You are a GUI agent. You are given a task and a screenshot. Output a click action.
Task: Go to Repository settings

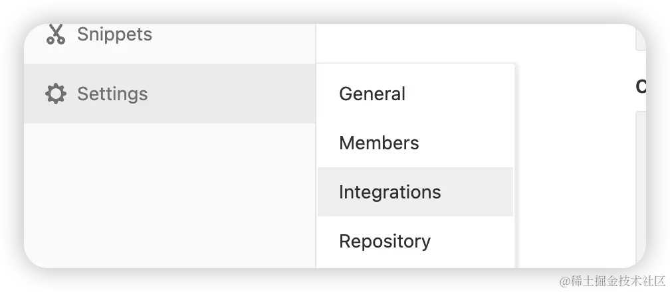[385, 242]
